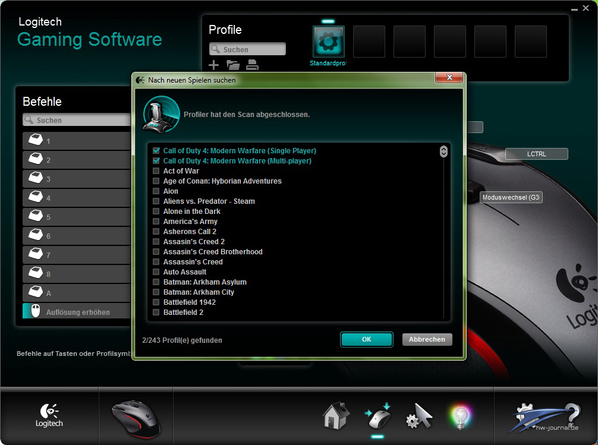Click the Profile search field
This screenshot has height=445, width=598.
247,49
